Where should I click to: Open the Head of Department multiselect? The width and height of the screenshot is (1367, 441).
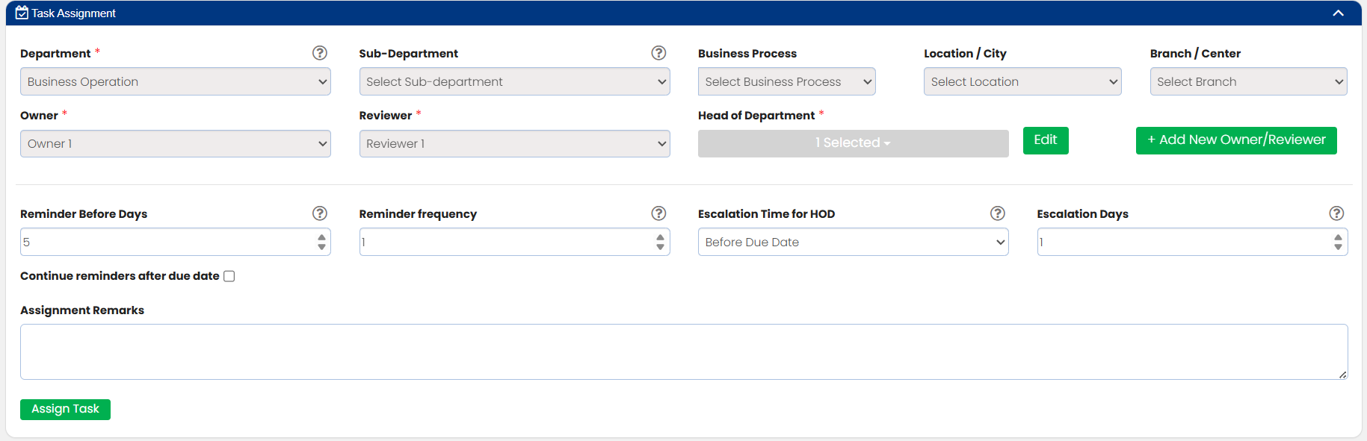tap(853, 143)
